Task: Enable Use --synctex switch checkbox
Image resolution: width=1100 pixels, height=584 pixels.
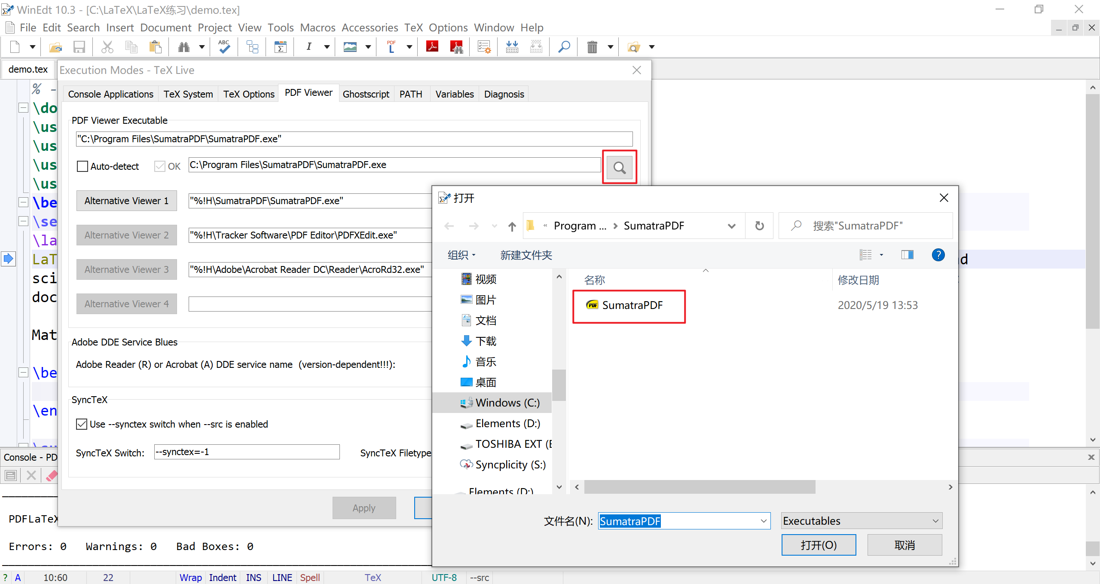Action: (82, 424)
